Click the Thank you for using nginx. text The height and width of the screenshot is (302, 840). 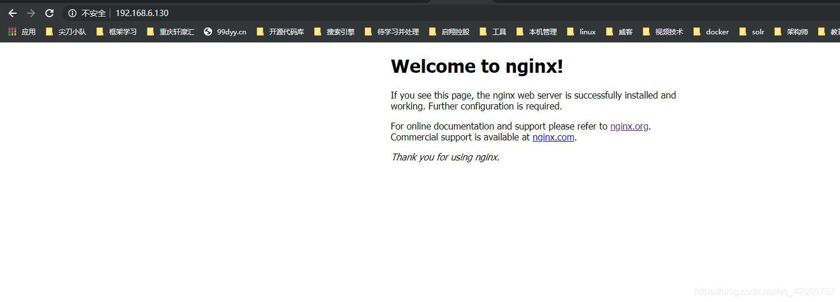[445, 157]
